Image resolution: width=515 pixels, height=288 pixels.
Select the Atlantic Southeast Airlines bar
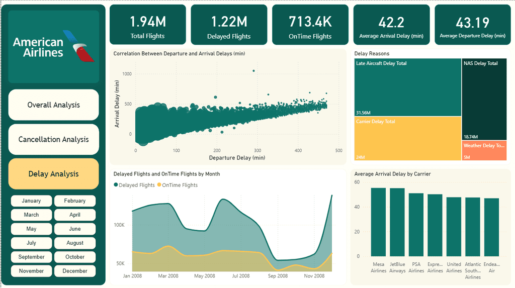473,227
